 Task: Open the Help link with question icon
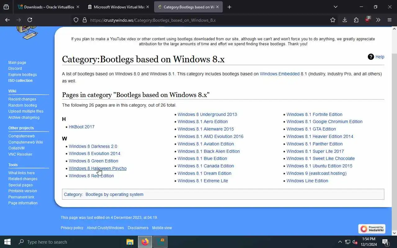[376, 57]
